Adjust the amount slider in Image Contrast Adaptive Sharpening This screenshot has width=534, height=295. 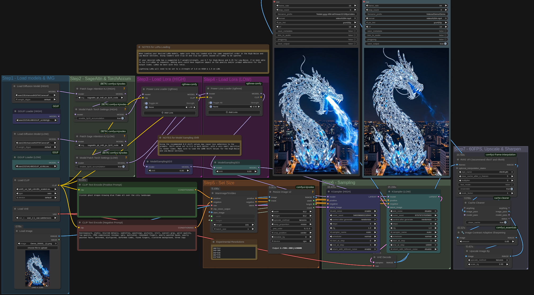[487, 242]
